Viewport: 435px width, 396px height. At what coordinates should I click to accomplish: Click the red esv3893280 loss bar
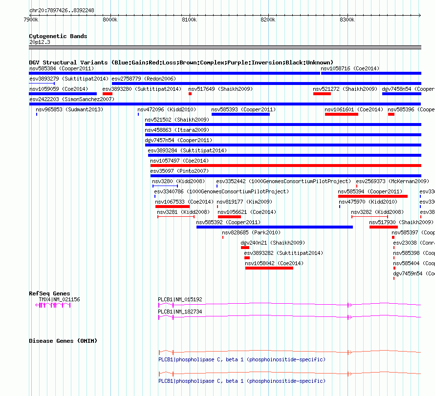(x=108, y=94)
